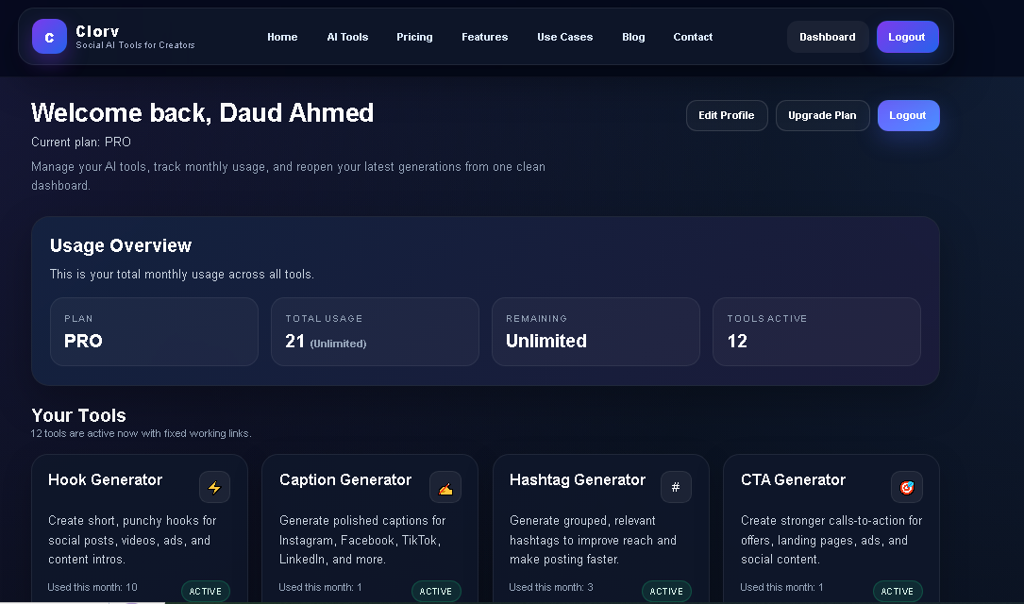The image size is (1024, 604).
Task: Click the Upgrade Plan button
Action: pos(822,115)
